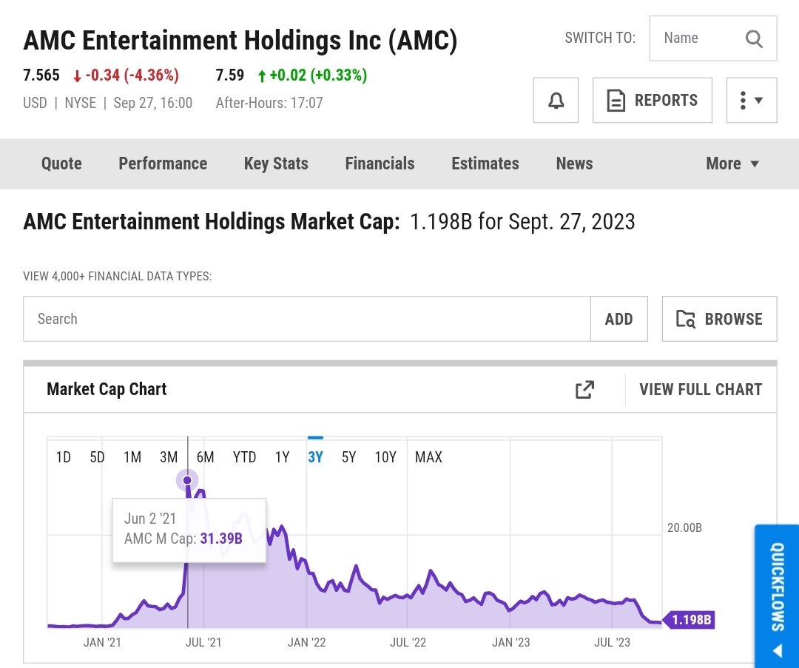Click the Name switch-to input field

tap(713, 38)
